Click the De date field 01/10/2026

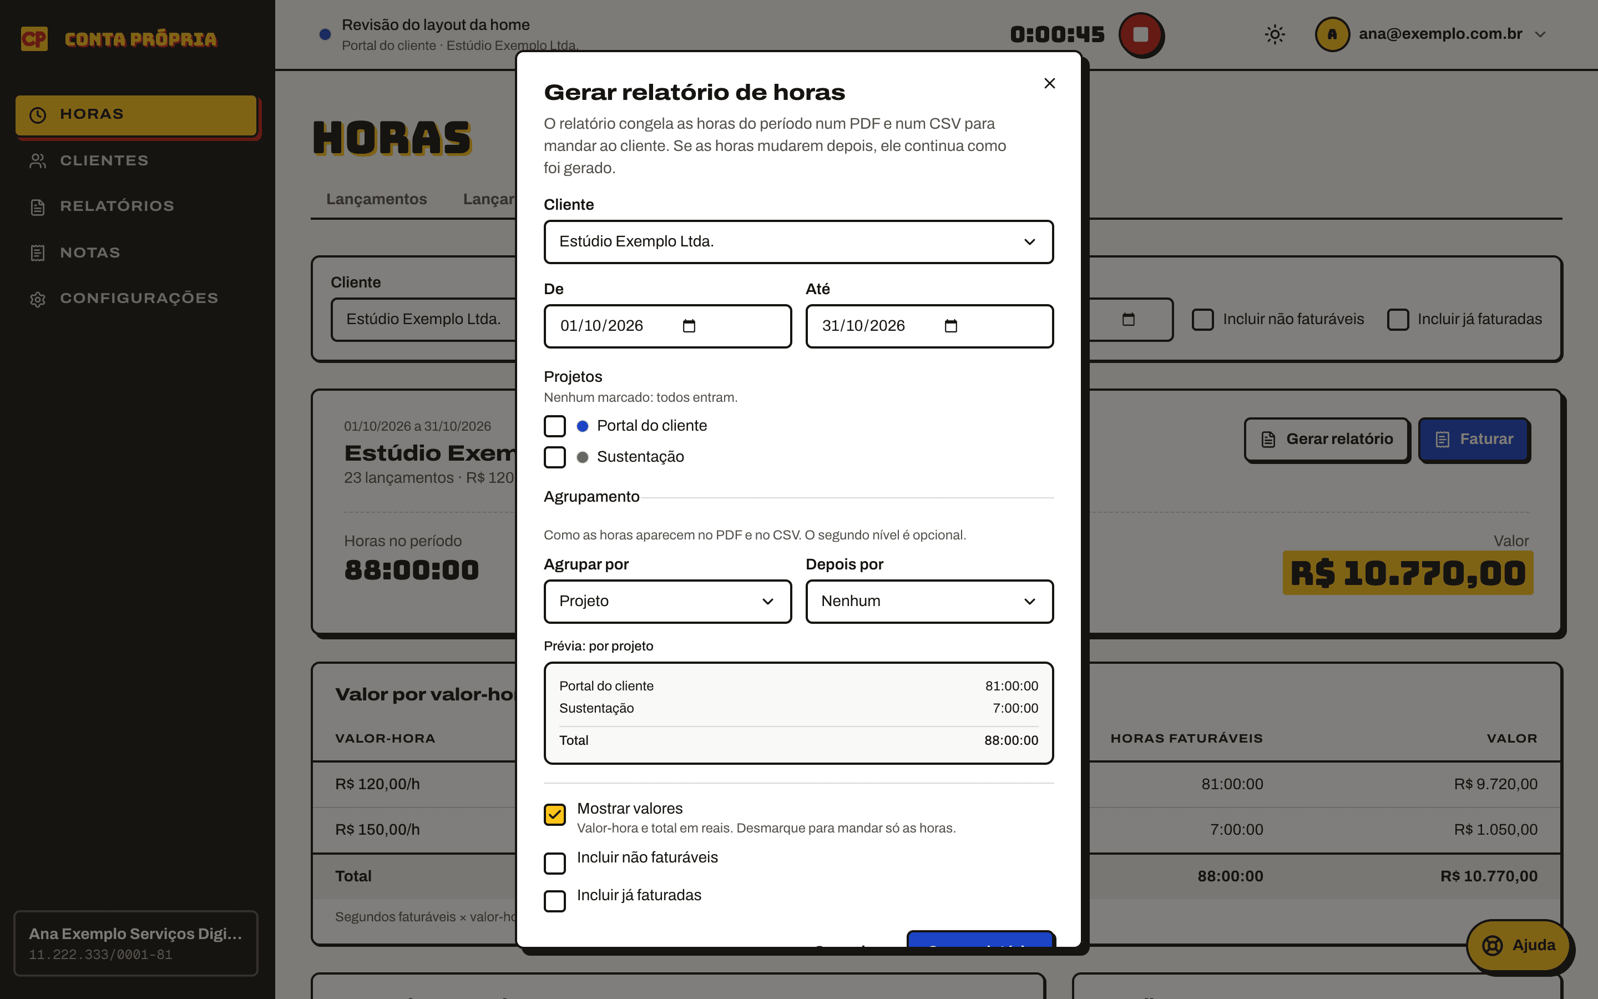[x=667, y=326]
